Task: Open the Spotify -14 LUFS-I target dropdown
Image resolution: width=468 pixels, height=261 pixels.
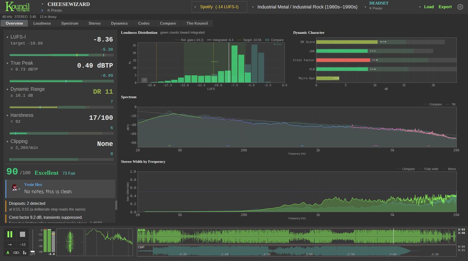Action: pos(219,7)
